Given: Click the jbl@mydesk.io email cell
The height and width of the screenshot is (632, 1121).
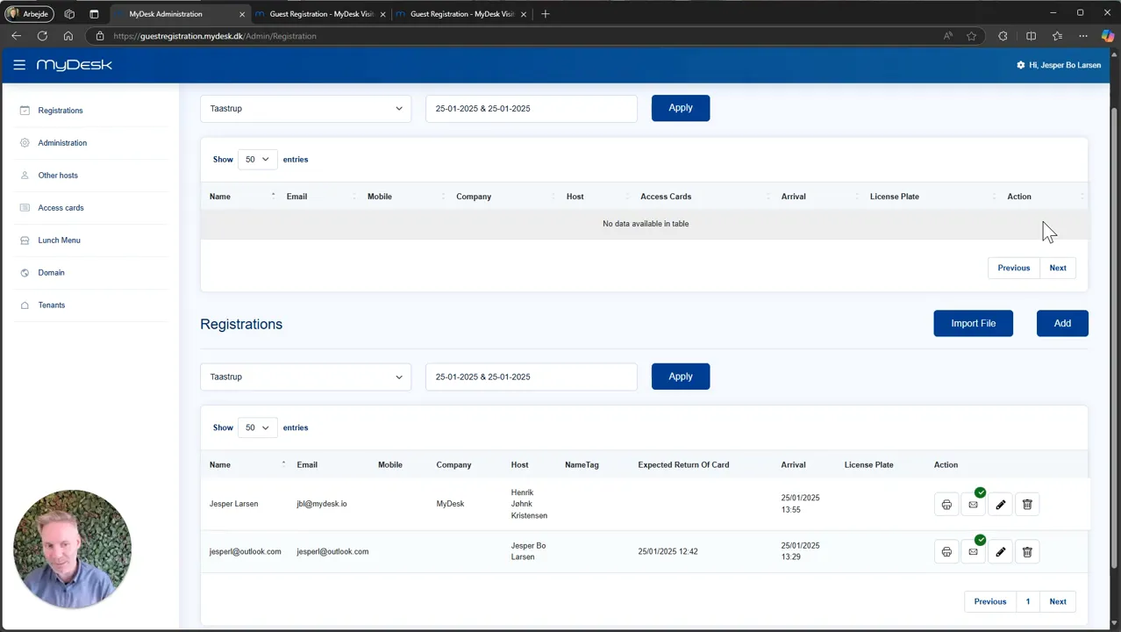Looking at the screenshot, I should point(321,504).
